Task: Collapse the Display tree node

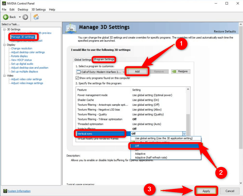Action: (x=5, y=45)
